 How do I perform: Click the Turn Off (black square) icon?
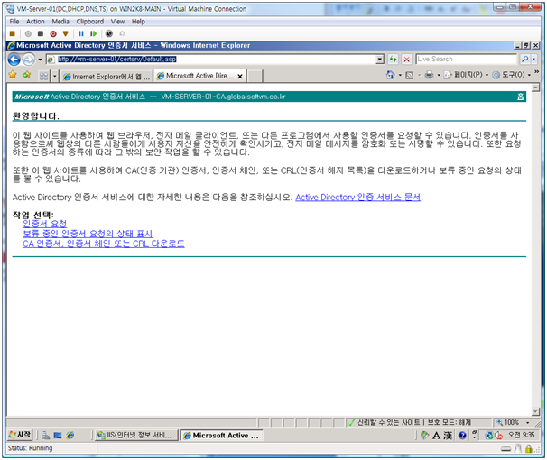coord(41,33)
